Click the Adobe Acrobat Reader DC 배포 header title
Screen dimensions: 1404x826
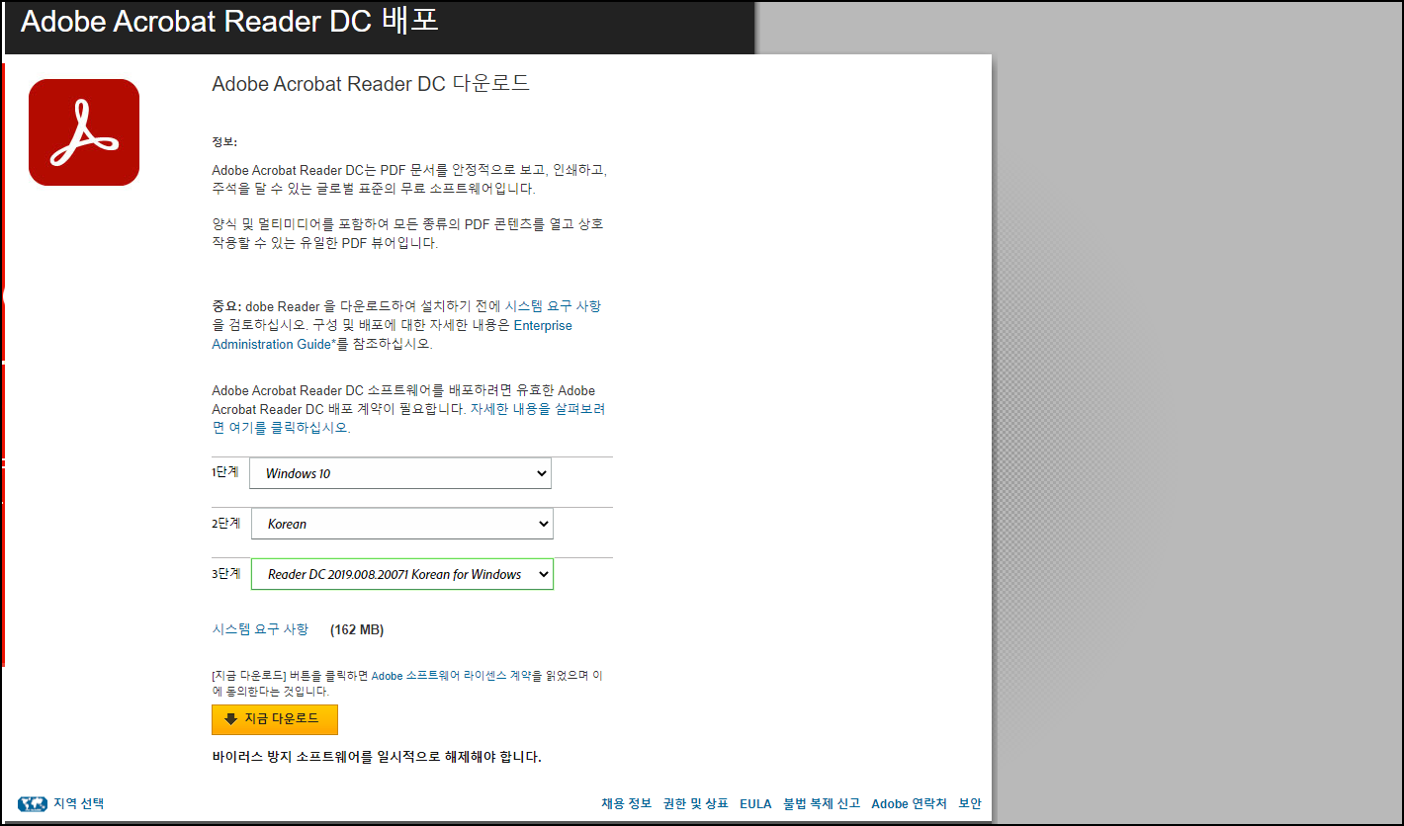pyautogui.click(x=229, y=22)
